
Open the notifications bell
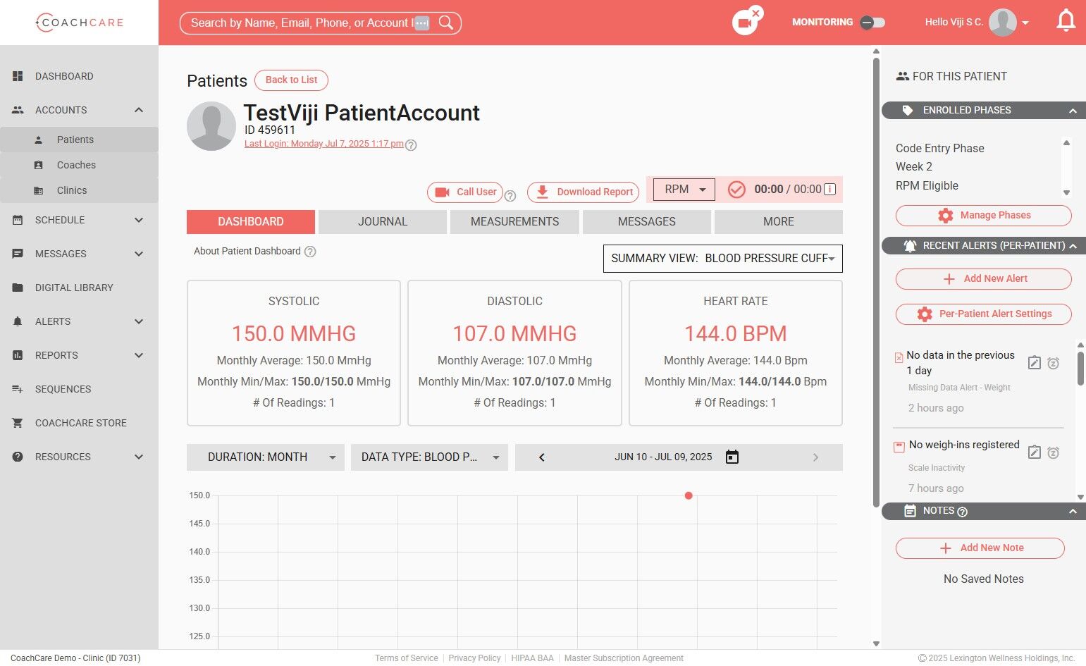1066,21
